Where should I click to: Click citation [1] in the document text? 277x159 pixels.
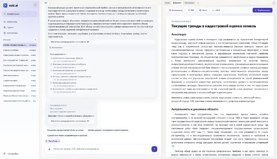click(x=204, y=132)
